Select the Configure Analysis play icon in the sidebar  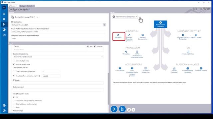tap(4, 24)
